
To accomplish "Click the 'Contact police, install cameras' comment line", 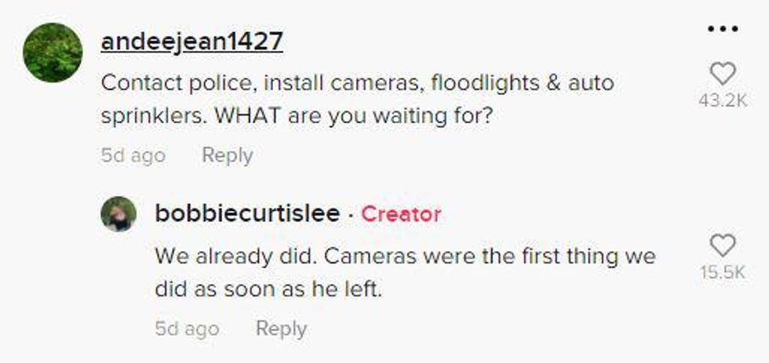I will point(357,82).
